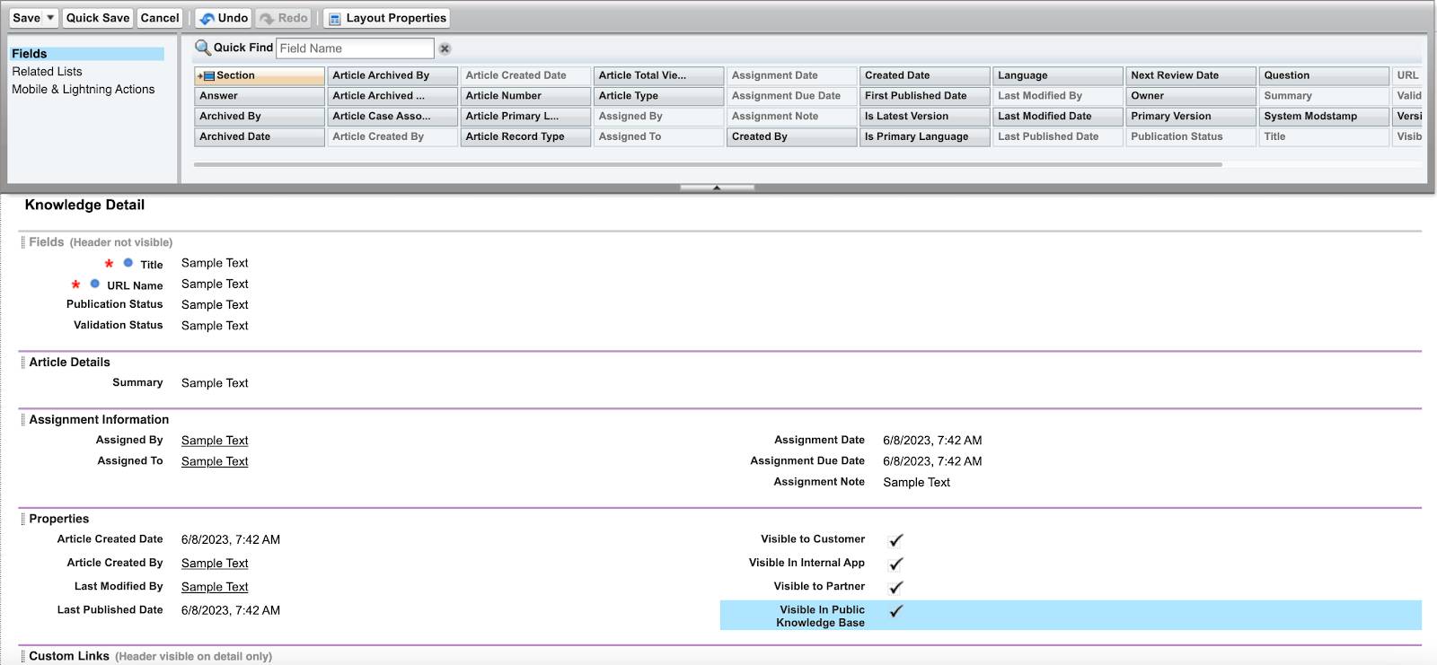This screenshot has height=665, width=1437.
Task: Select the Question palette field
Action: (x=1324, y=76)
